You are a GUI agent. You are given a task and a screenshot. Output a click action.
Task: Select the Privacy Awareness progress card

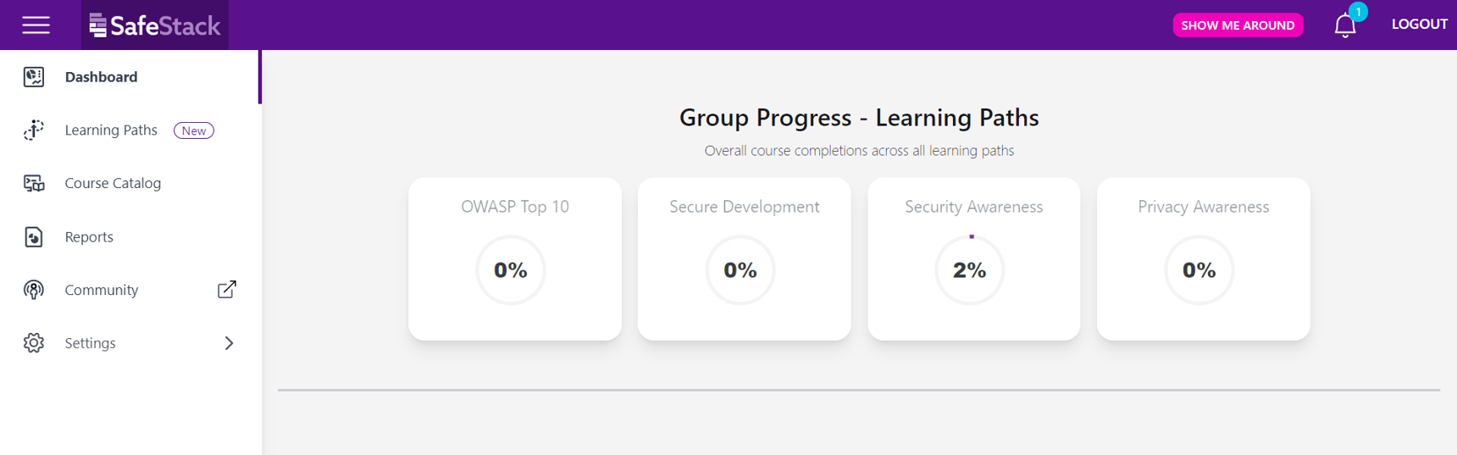[x=1203, y=258]
